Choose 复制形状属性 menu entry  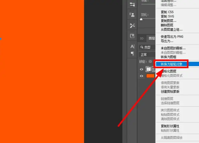[x=170, y=126]
